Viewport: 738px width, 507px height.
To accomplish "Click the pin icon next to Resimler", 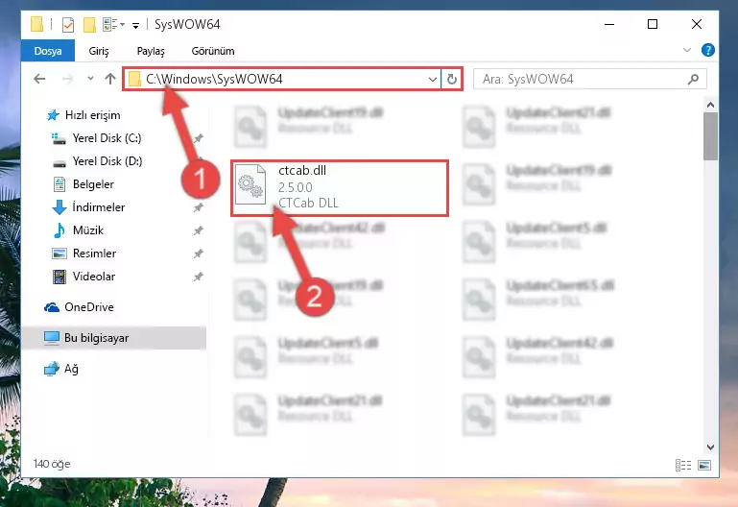I will (198, 253).
